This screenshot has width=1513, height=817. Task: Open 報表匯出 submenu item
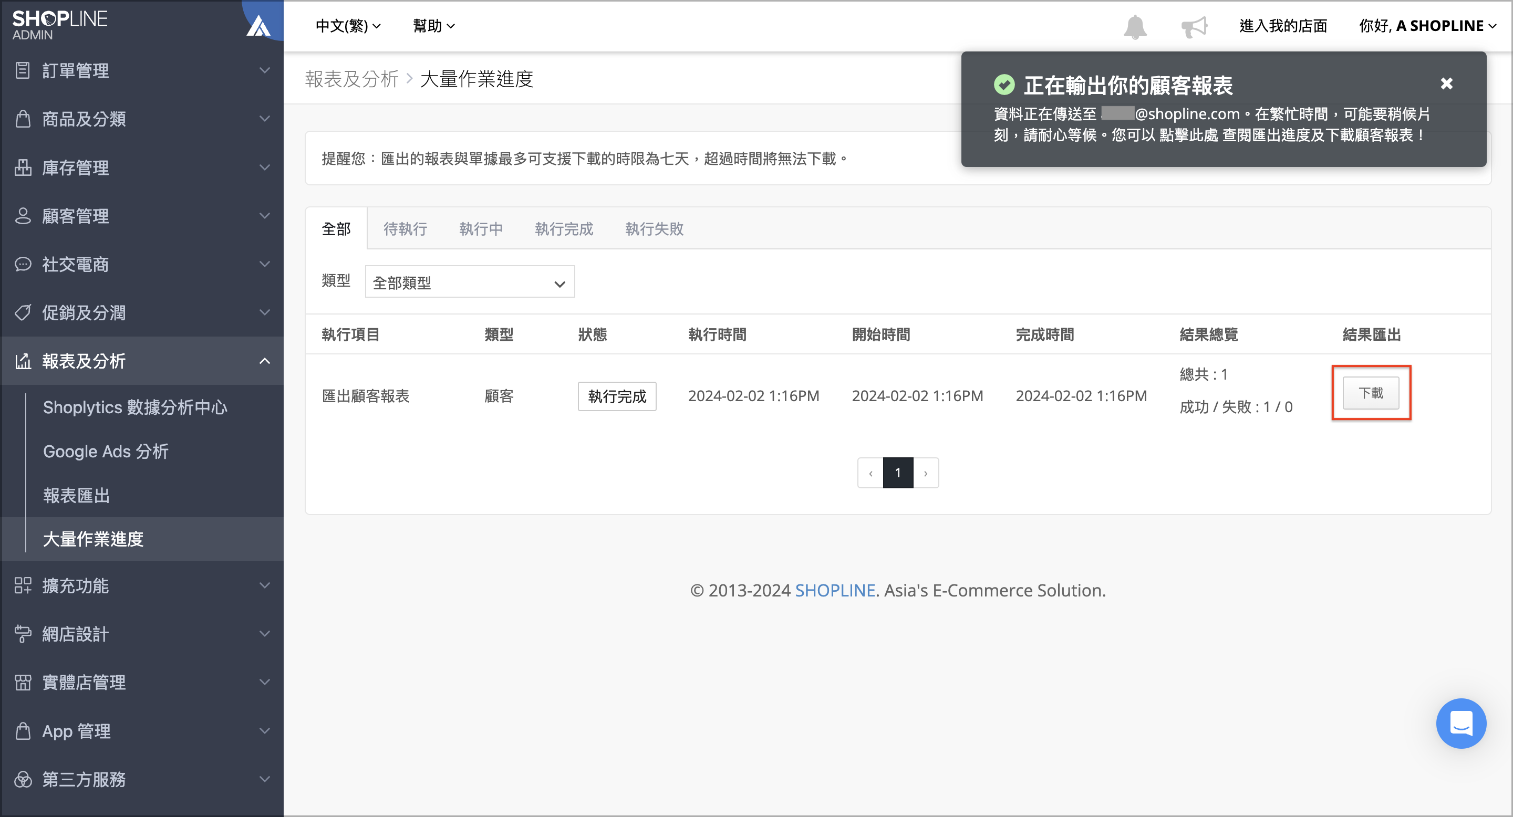point(76,495)
